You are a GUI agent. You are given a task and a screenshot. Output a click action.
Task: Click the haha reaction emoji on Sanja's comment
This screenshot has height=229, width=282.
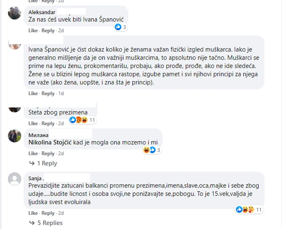click(x=245, y=210)
